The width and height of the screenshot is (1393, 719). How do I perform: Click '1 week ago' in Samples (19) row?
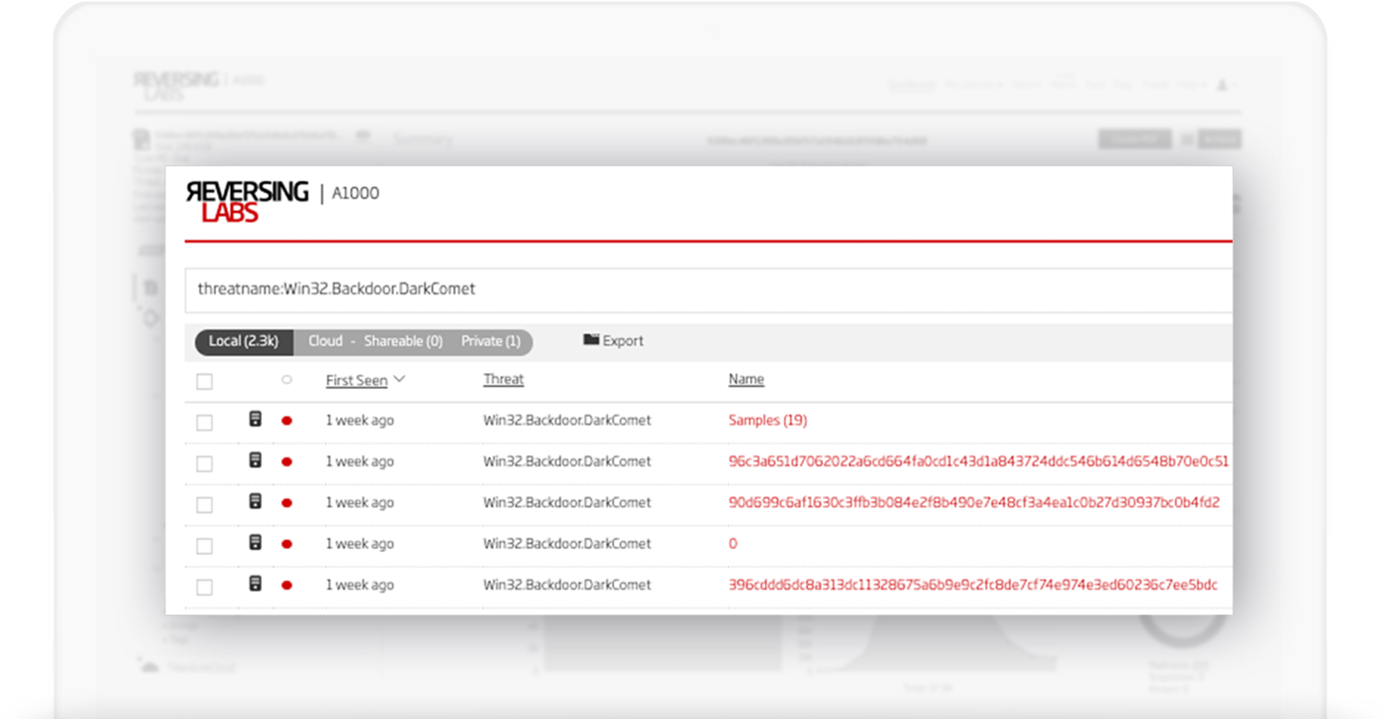click(360, 421)
